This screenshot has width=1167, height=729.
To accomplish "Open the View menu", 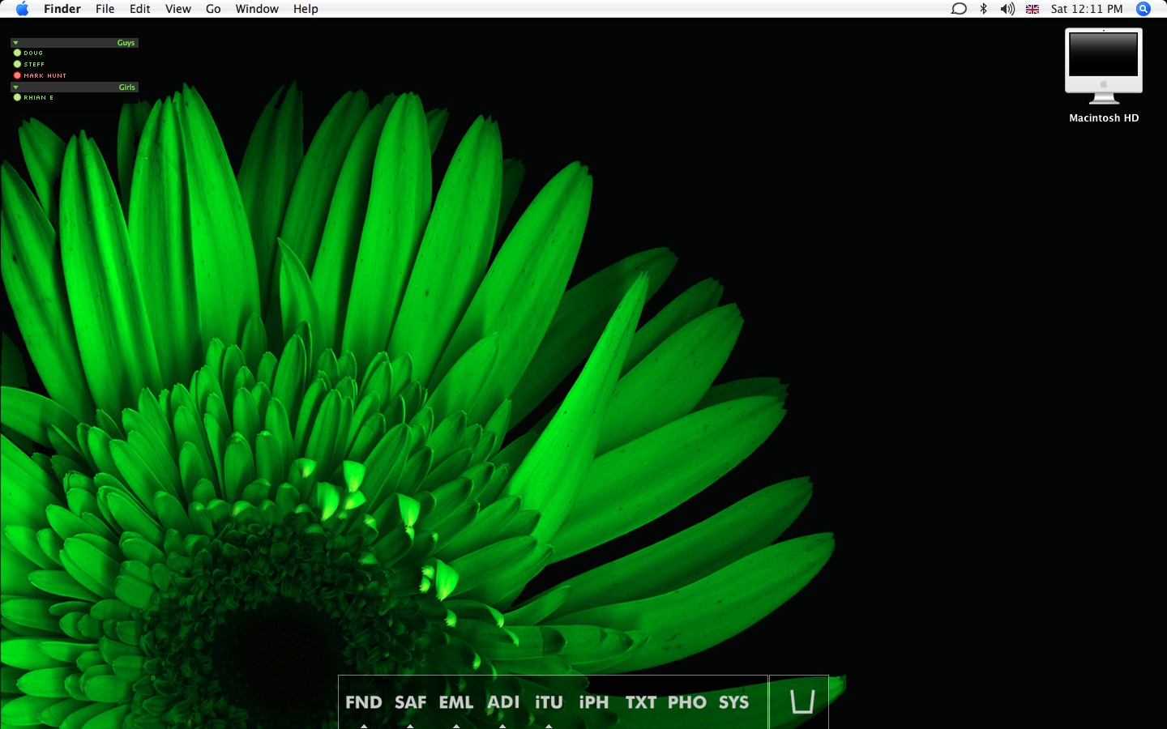I will point(178,9).
